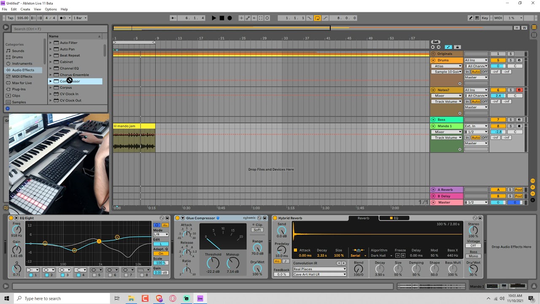Click the Set locator button

tap(436, 42)
